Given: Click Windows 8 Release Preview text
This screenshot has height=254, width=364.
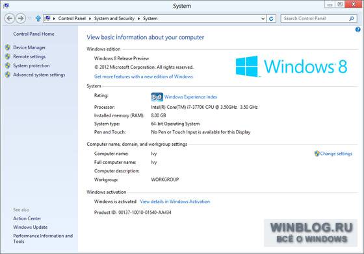Looking at the screenshot, I should [x=122, y=58].
